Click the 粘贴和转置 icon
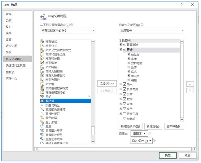The width and height of the screenshot is (201, 163). (x=42, y=59)
